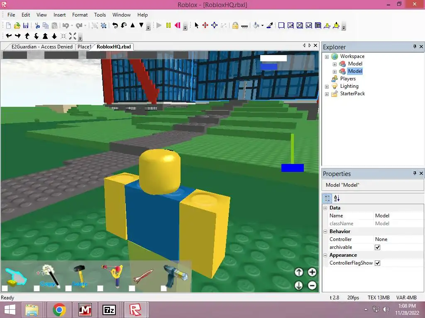
Task: Select the red Move/drag tool
Action: (205, 25)
